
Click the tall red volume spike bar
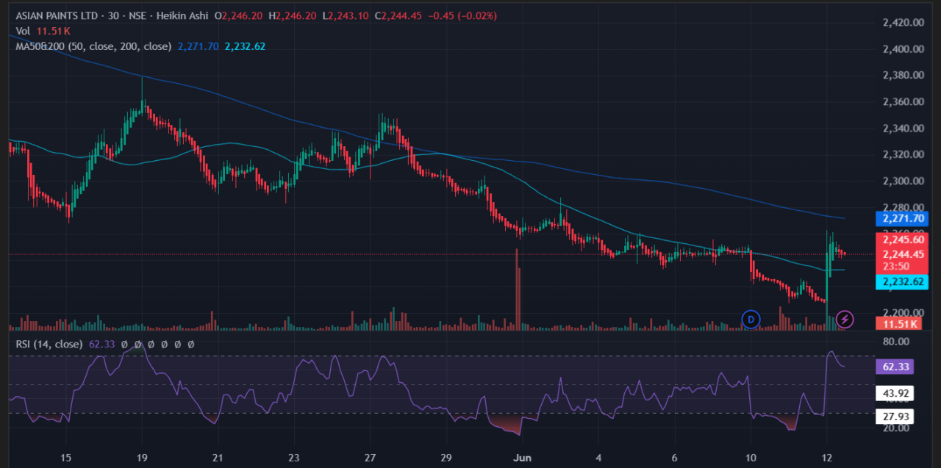[x=517, y=290]
